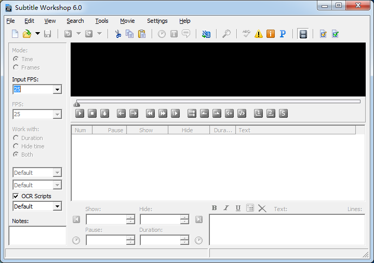Click the open folder icon in toolbar
This screenshot has width=374, height=263.
27,34
